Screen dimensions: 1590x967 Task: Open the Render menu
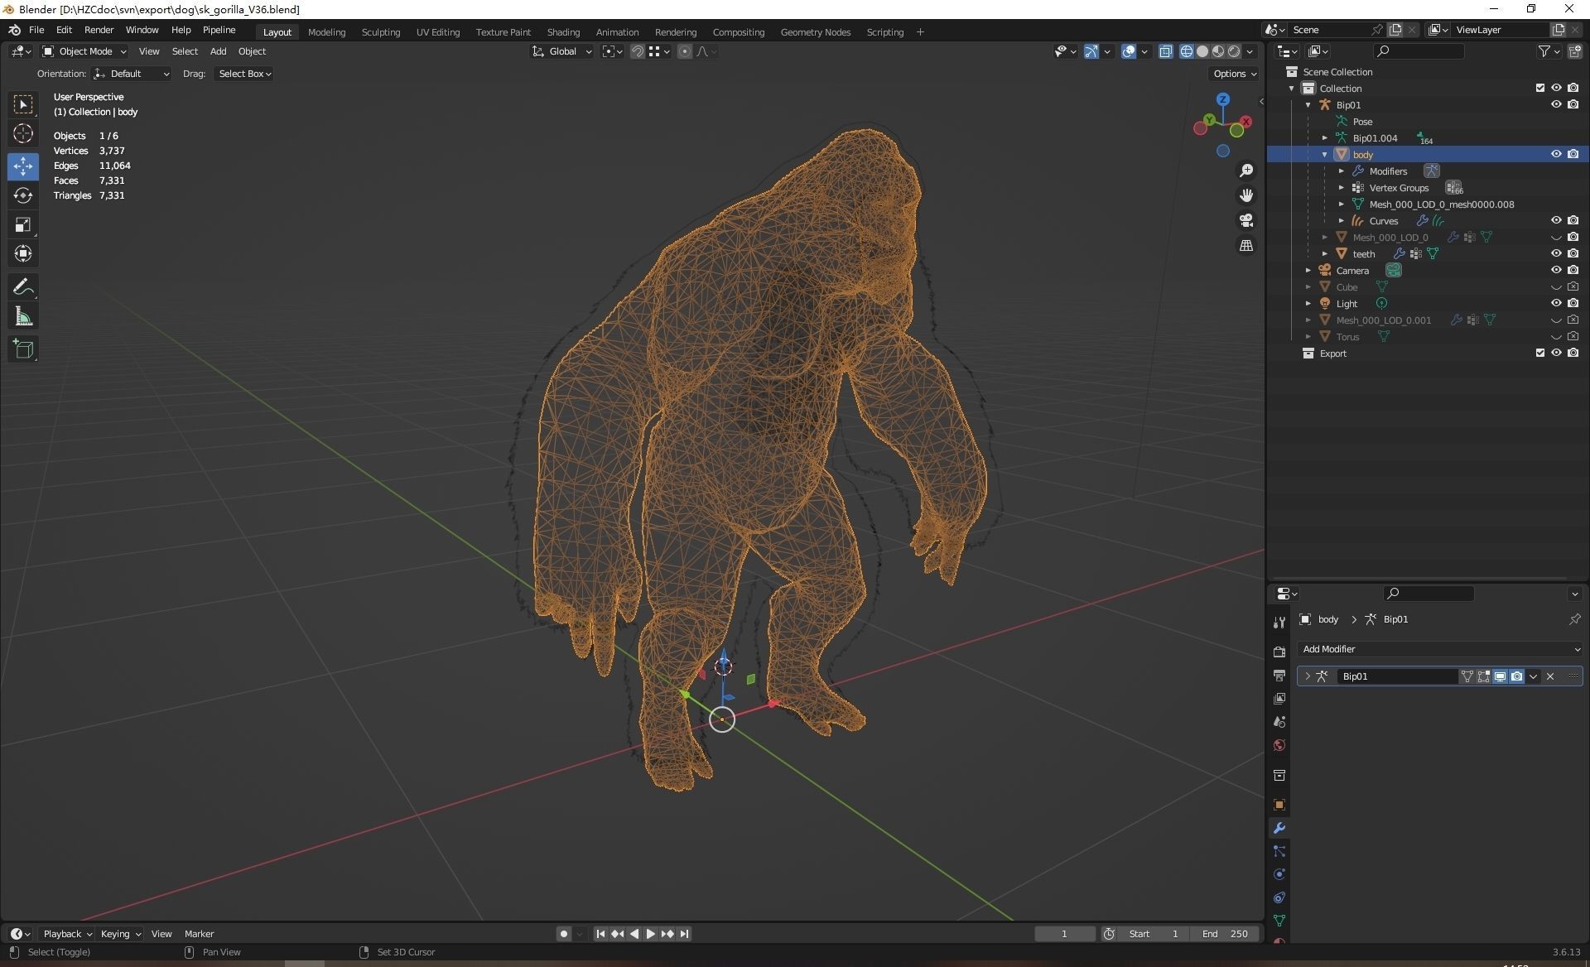pyautogui.click(x=99, y=30)
